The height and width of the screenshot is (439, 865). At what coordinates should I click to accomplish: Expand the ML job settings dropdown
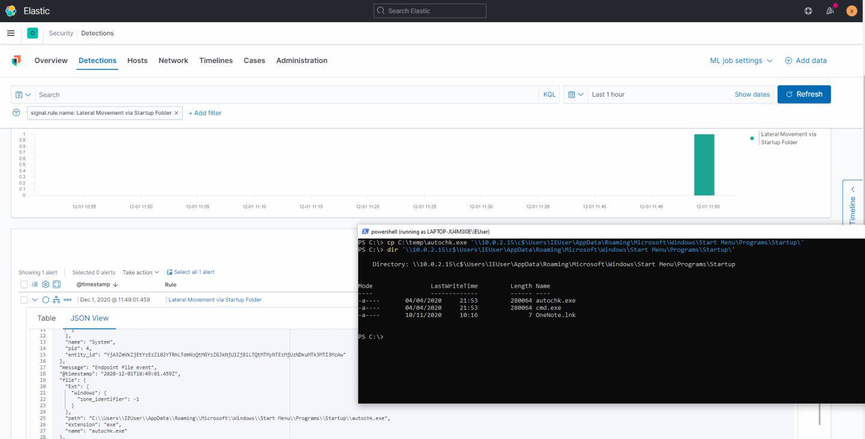pos(741,61)
